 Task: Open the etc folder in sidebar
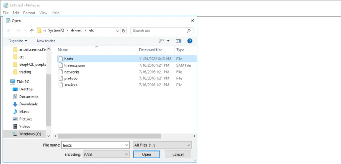(19, 57)
